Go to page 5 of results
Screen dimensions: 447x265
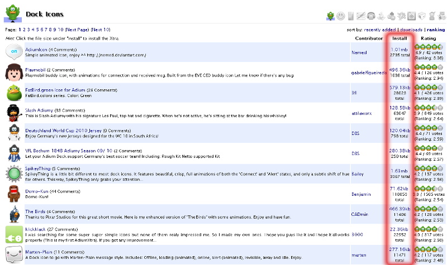37,30
